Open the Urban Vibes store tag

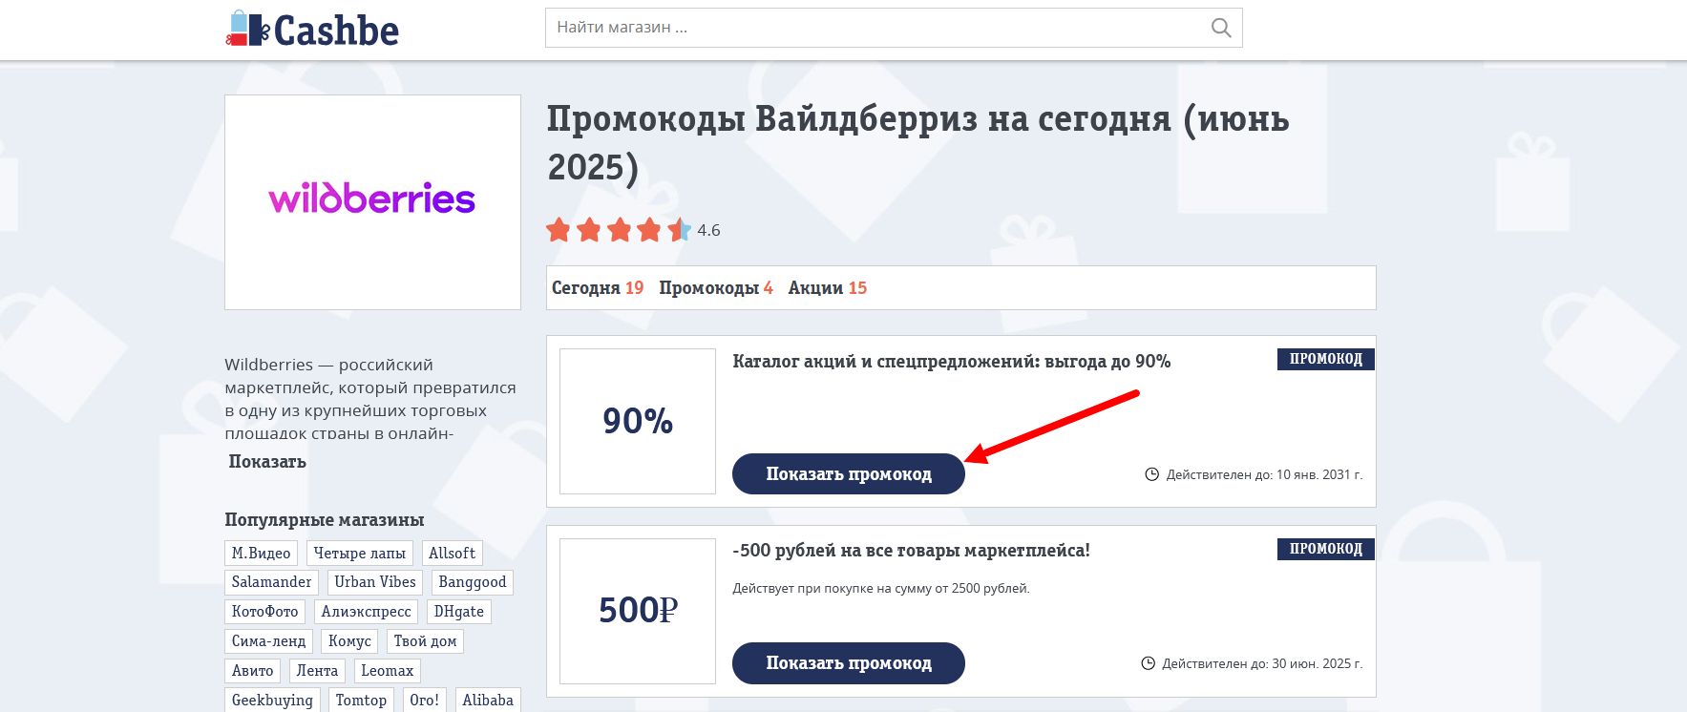tap(375, 582)
